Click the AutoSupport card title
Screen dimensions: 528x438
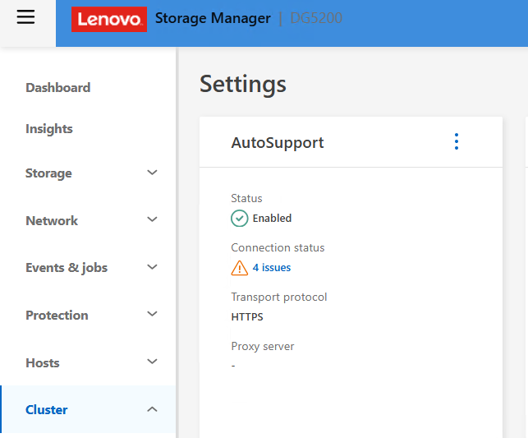[278, 143]
